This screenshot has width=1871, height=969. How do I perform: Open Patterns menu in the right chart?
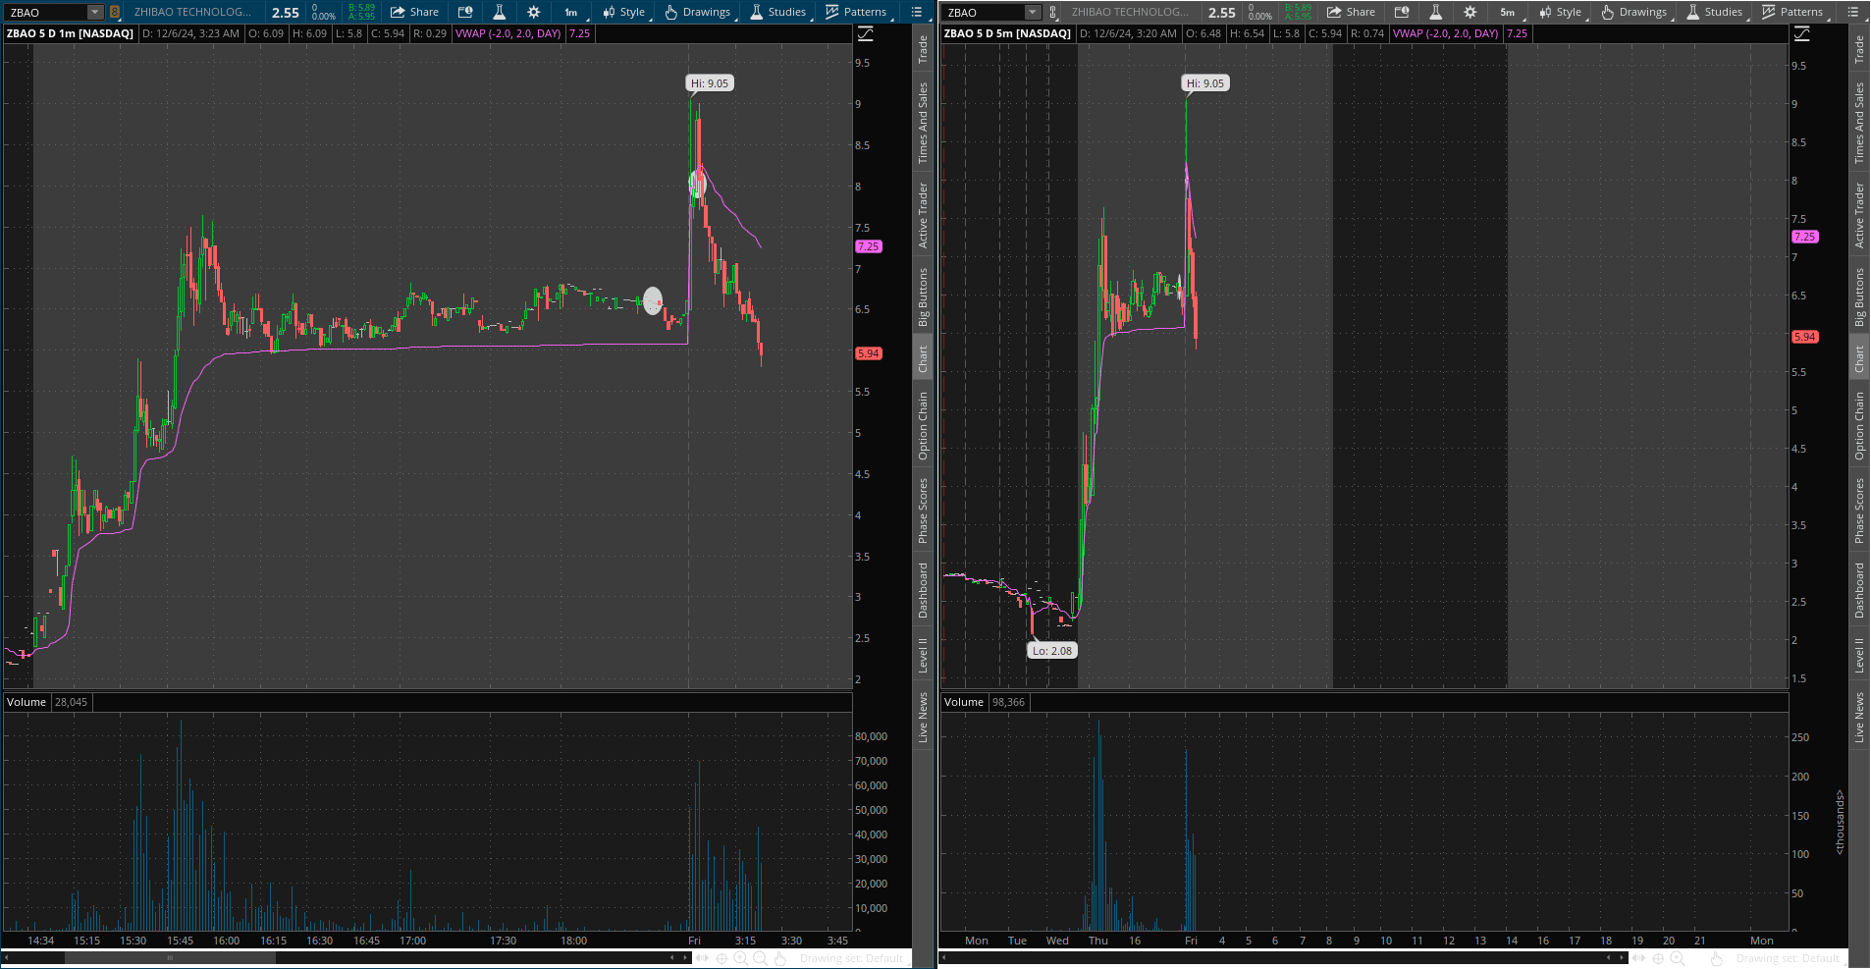pos(1793,12)
